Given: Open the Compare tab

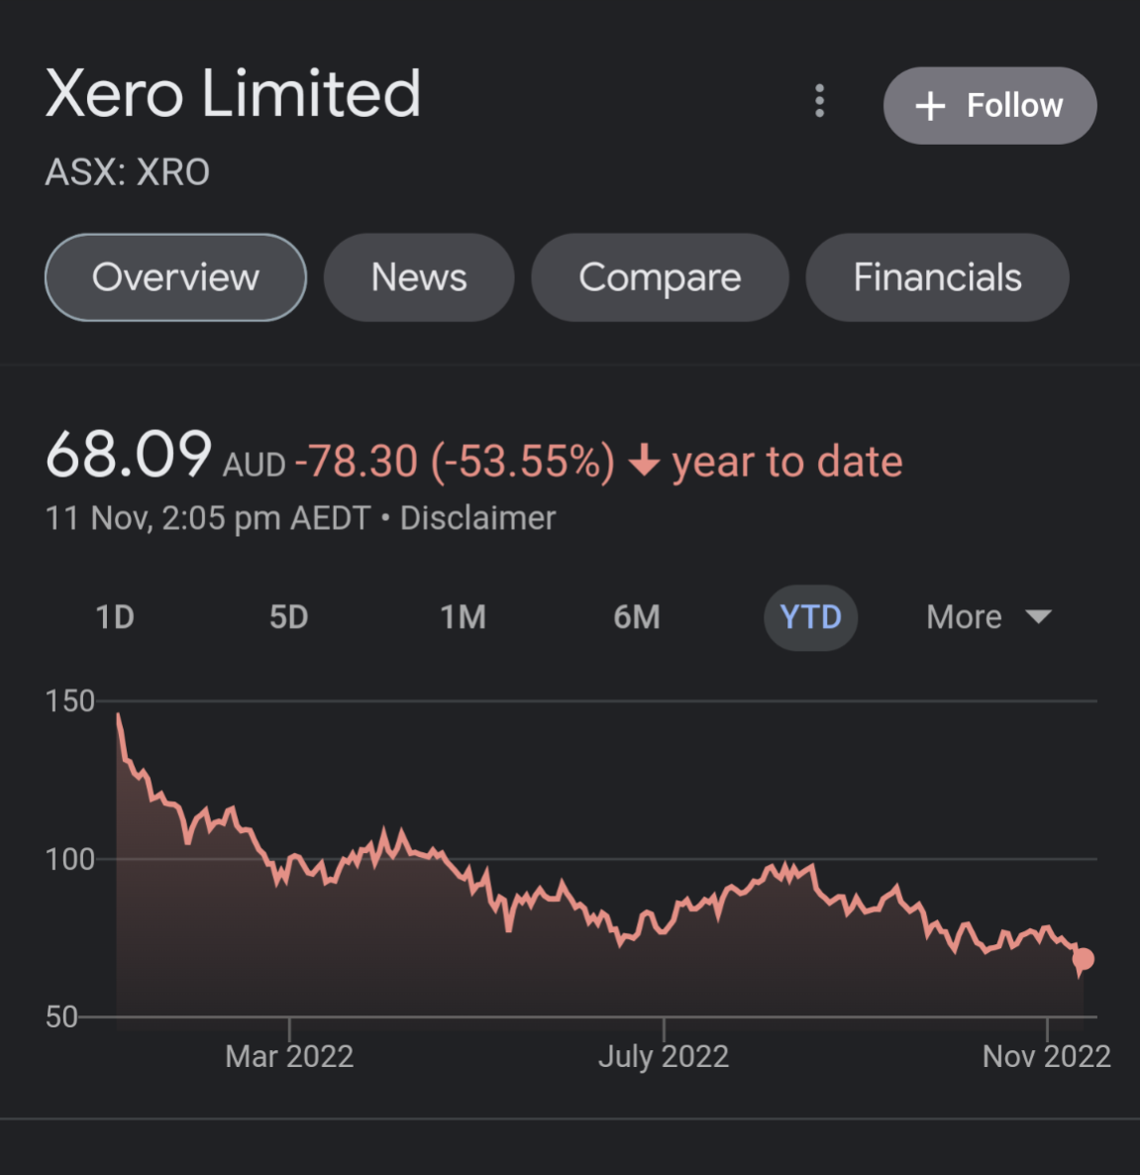Looking at the screenshot, I should point(660,277).
